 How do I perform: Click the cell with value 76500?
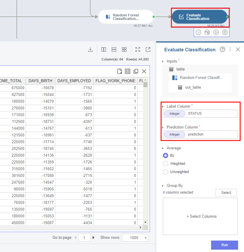(12, 203)
